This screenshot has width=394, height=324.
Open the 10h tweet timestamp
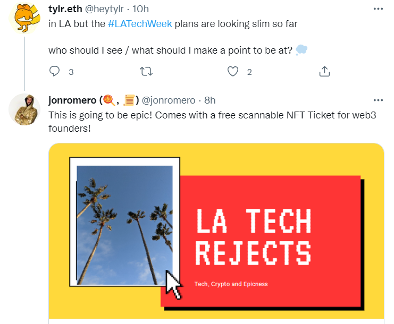[x=142, y=9]
